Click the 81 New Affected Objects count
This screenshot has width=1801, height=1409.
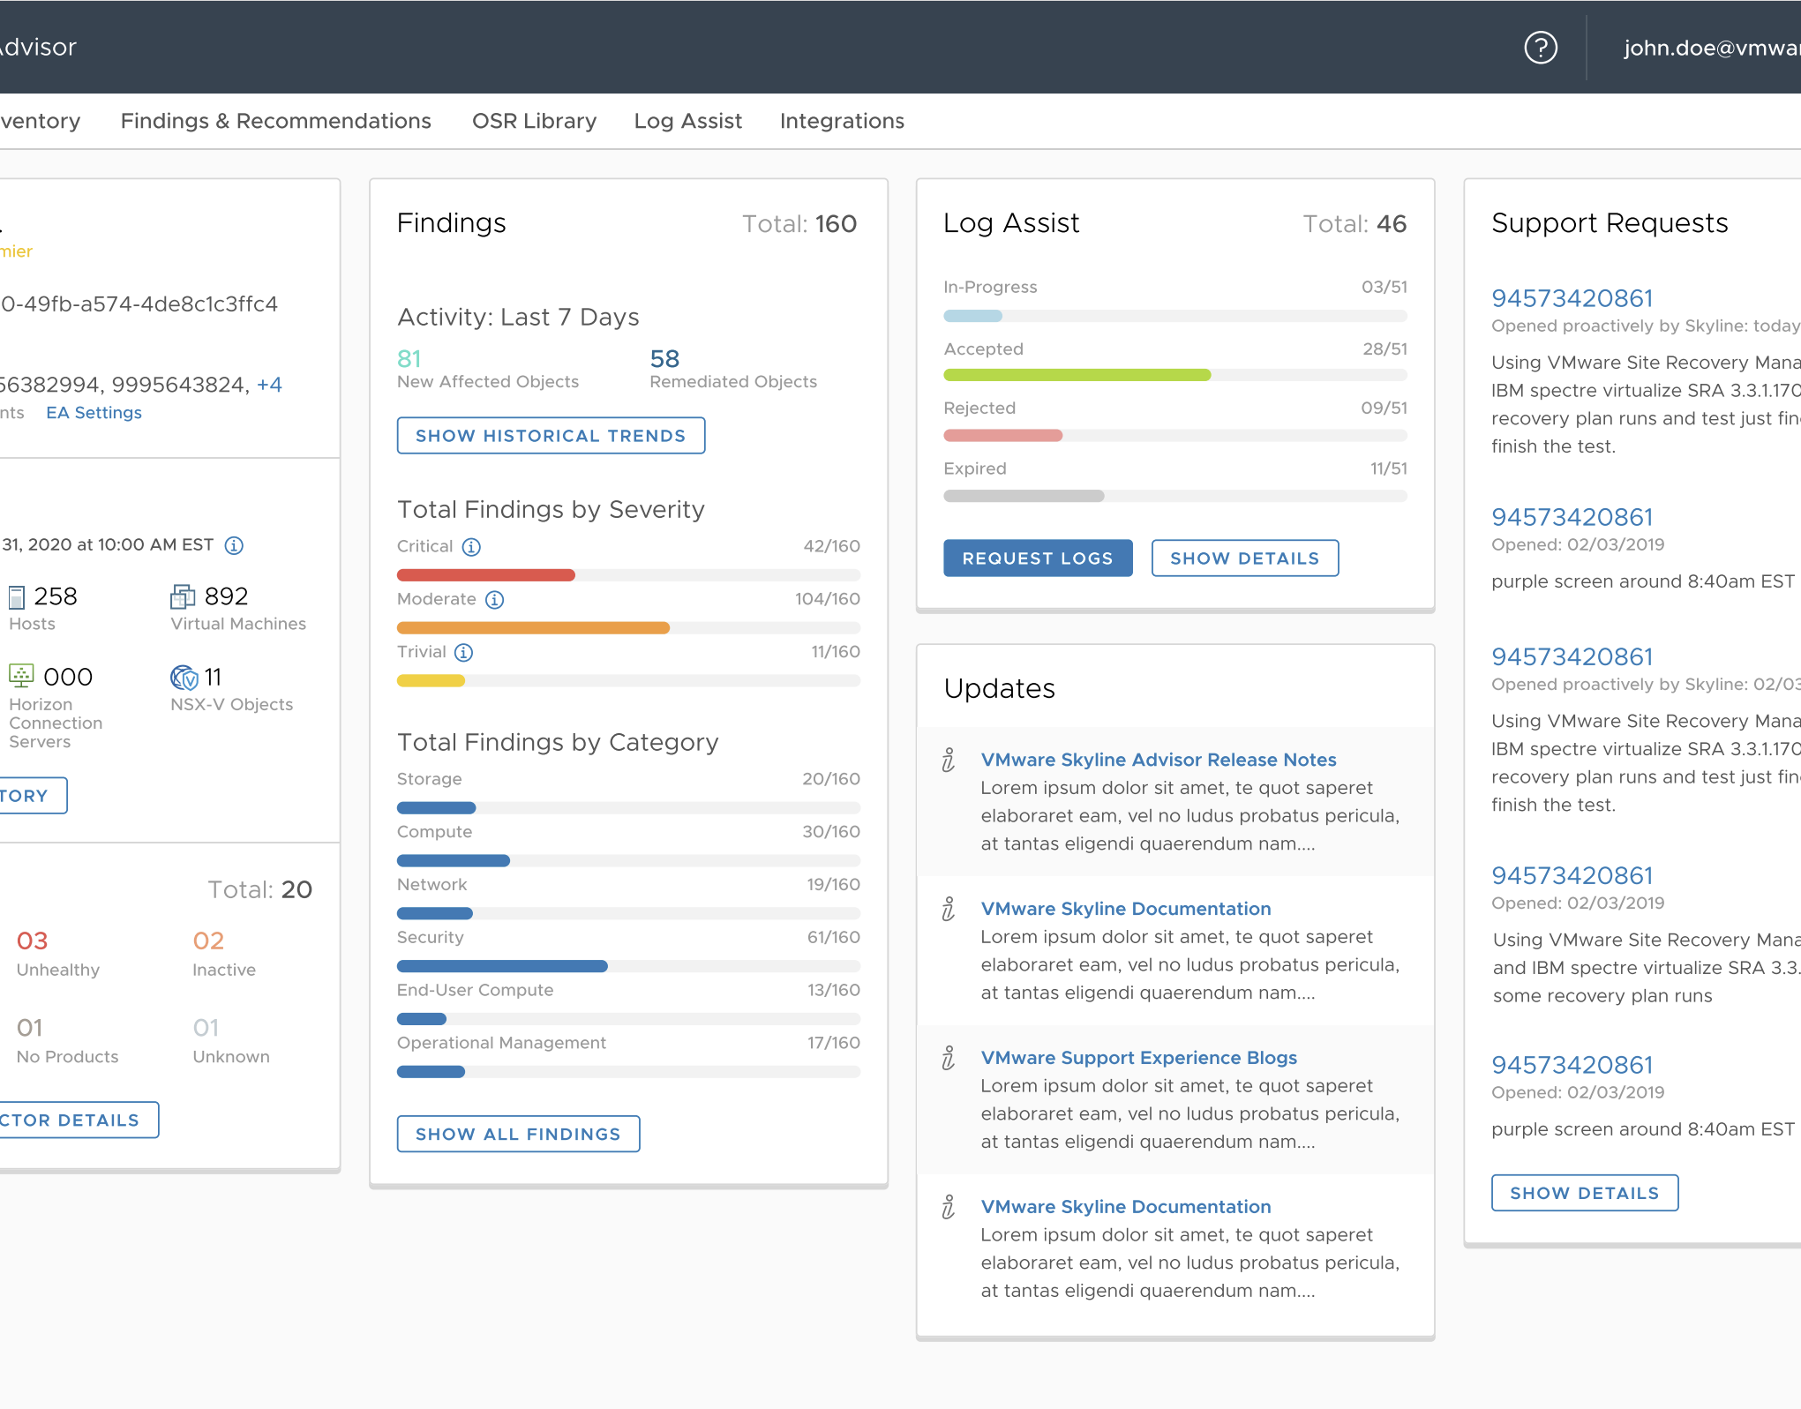(409, 359)
